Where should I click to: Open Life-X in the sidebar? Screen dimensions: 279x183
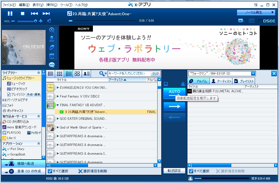coord(9,138)
